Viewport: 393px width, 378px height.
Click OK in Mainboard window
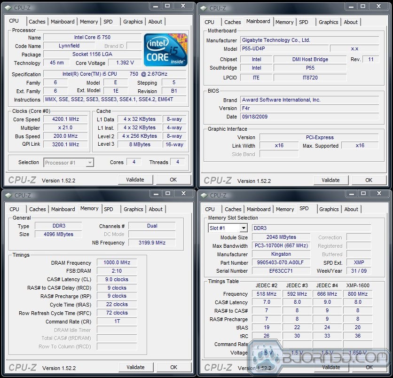click(369, 180)
